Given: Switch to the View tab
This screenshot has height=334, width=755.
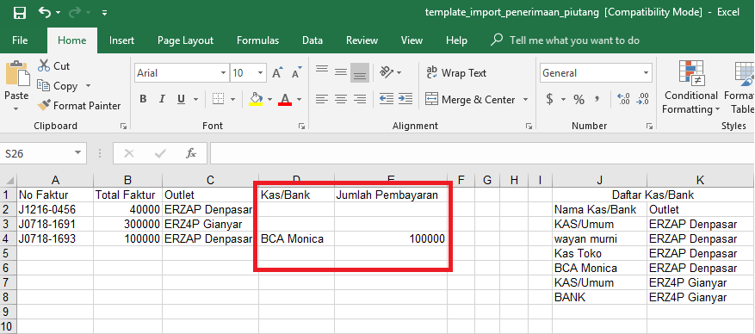Looking at the screenshot, I should pos(412,40).
